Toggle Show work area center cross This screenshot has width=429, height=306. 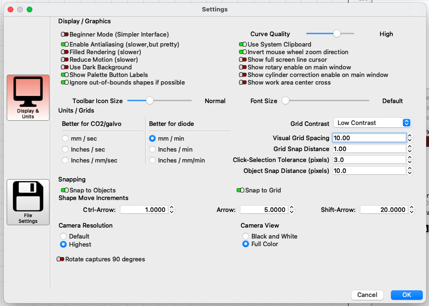coord(243,82)
